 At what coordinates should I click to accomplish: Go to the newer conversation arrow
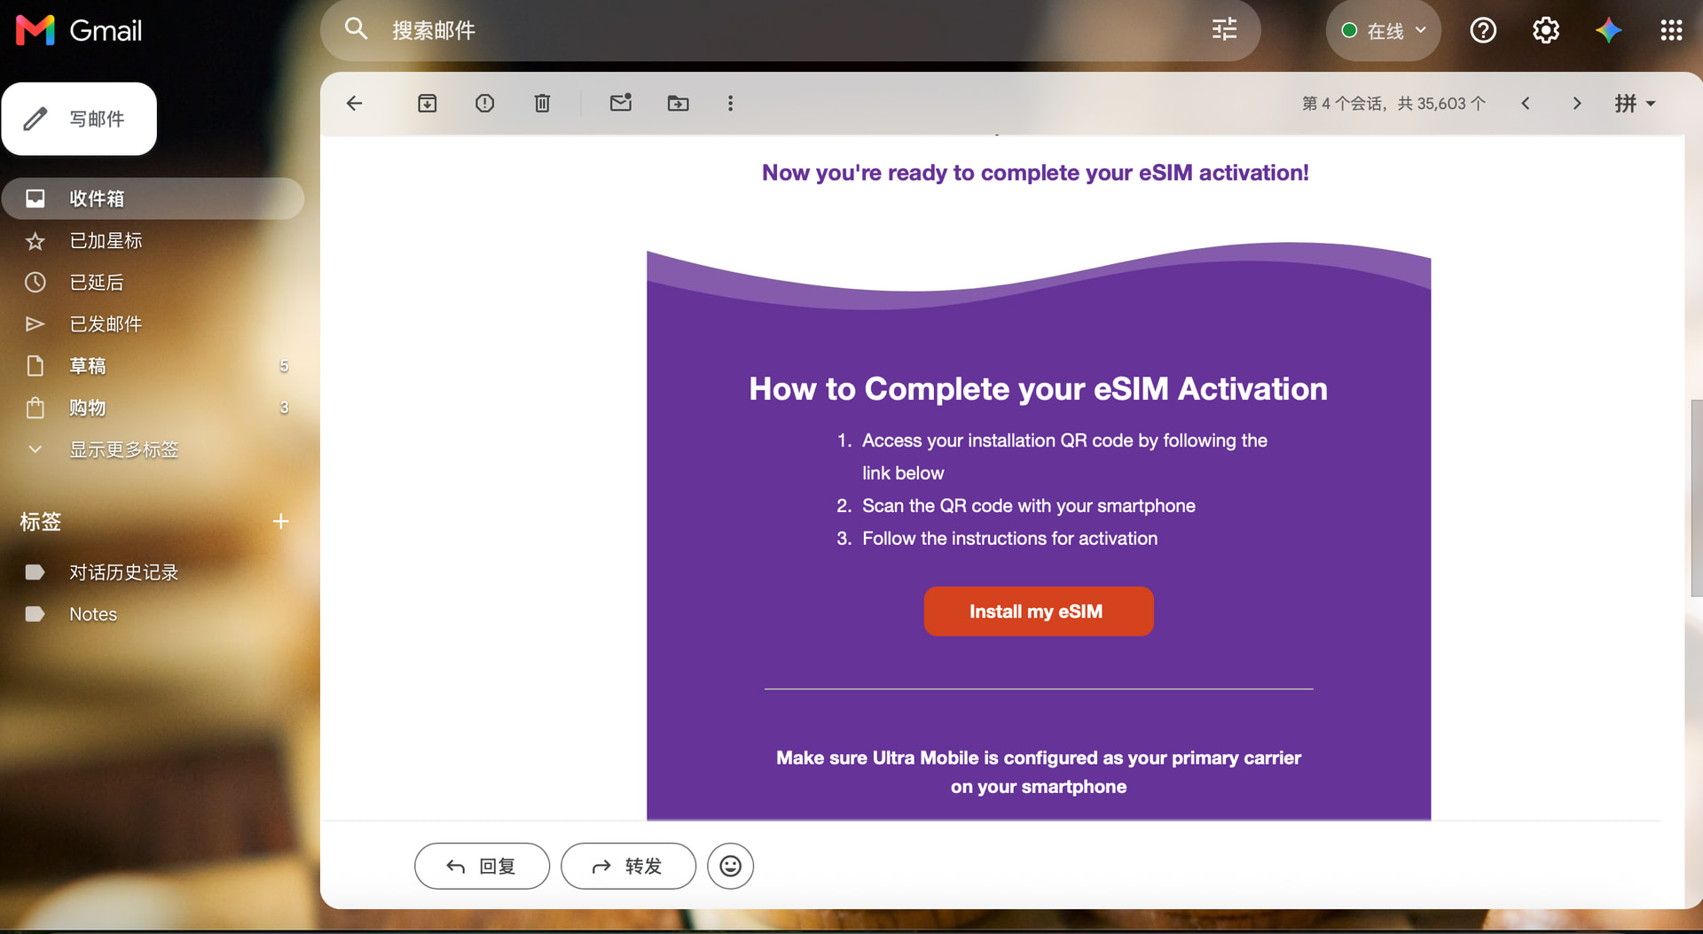coord(1526,104)
